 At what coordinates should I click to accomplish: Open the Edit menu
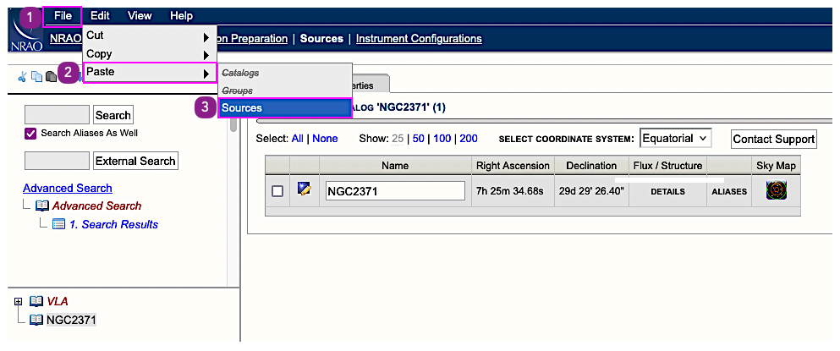point(100,15)
